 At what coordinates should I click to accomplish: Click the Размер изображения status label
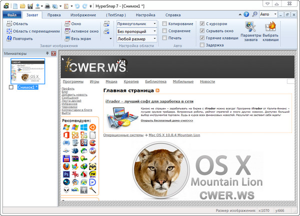click(x=235, y=211)
